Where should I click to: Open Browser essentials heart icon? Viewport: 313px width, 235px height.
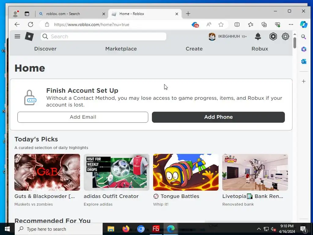coord(278,24)
